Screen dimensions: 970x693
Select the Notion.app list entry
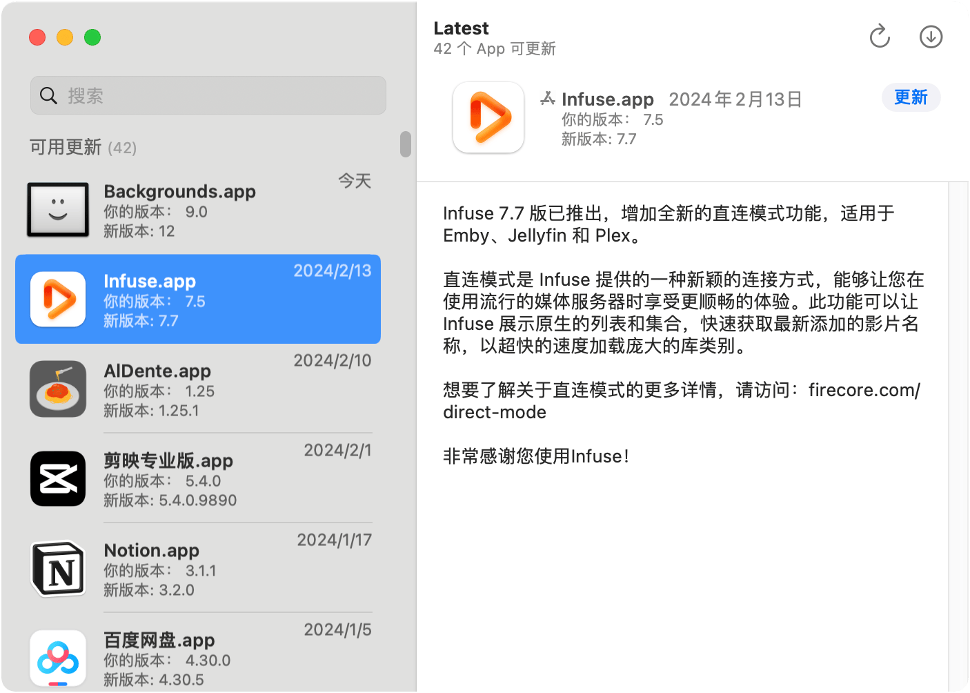click(x=198, y=568)
